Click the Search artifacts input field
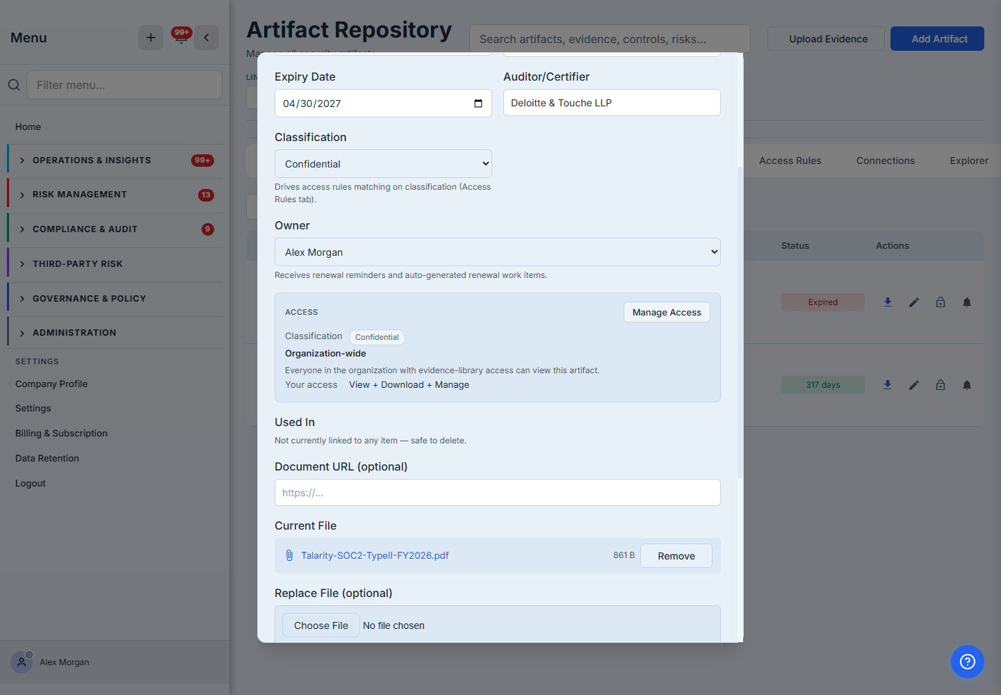Viewport: 1001px width, 695px height. tap(610, 39)
